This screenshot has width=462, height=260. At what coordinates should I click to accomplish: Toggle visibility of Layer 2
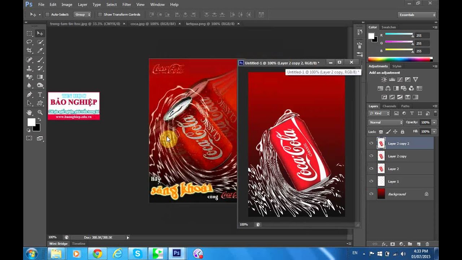[371, 169]
